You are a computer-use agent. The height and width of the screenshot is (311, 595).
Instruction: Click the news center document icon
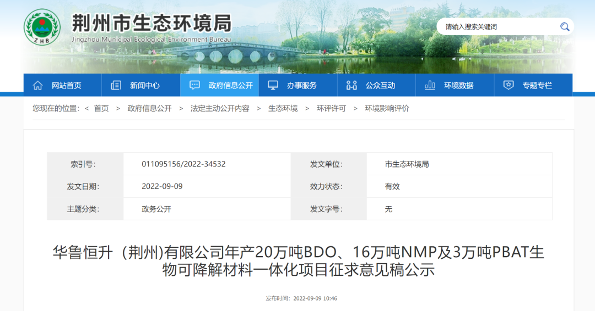pyautogui.click(x=116, y=85)
